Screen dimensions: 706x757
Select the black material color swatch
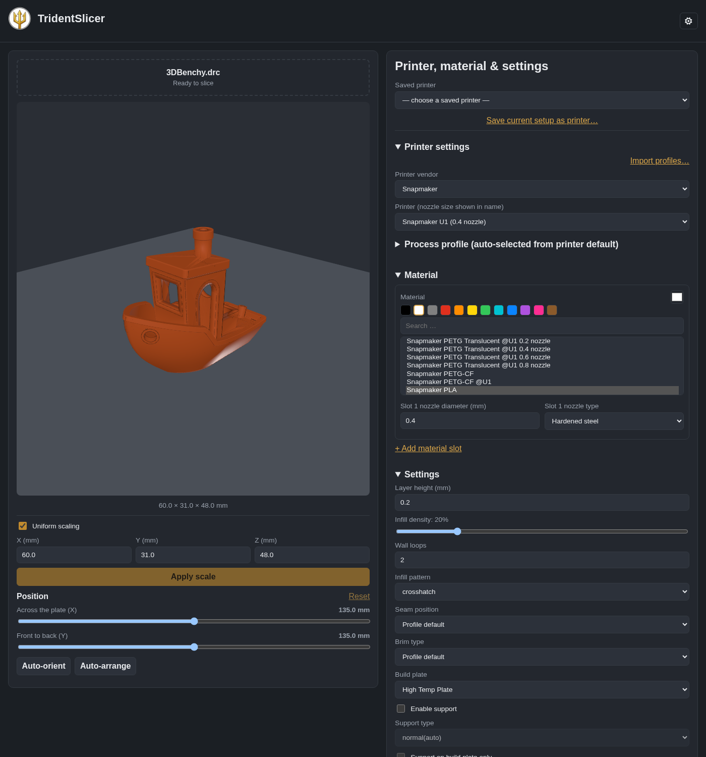point(405,310)
